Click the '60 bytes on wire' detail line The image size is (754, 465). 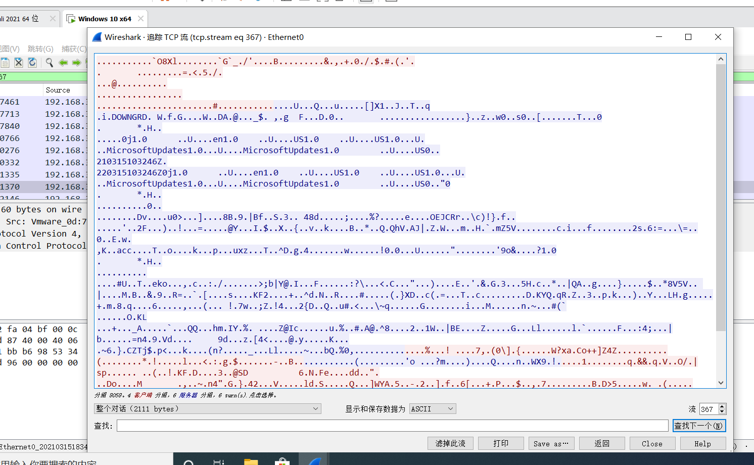tap(43, 209)
